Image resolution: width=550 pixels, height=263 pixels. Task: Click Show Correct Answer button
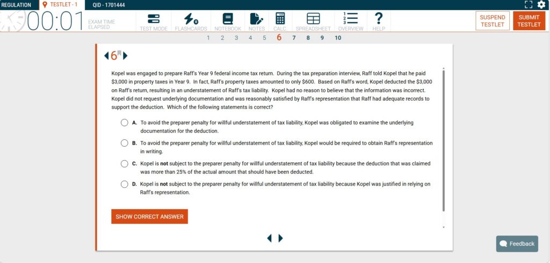click(149, 217)
